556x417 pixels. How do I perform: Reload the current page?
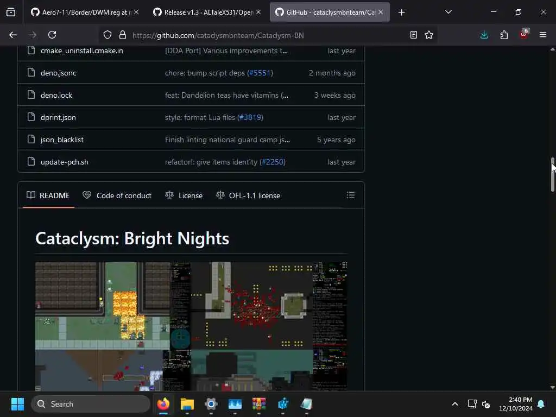click(52, 35)
